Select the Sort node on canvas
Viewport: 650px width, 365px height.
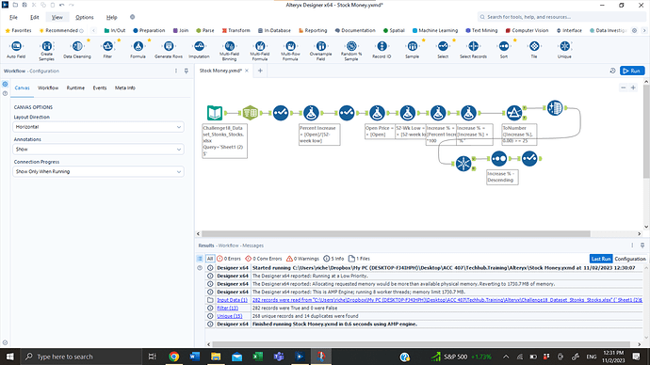(x=498, y=158)
